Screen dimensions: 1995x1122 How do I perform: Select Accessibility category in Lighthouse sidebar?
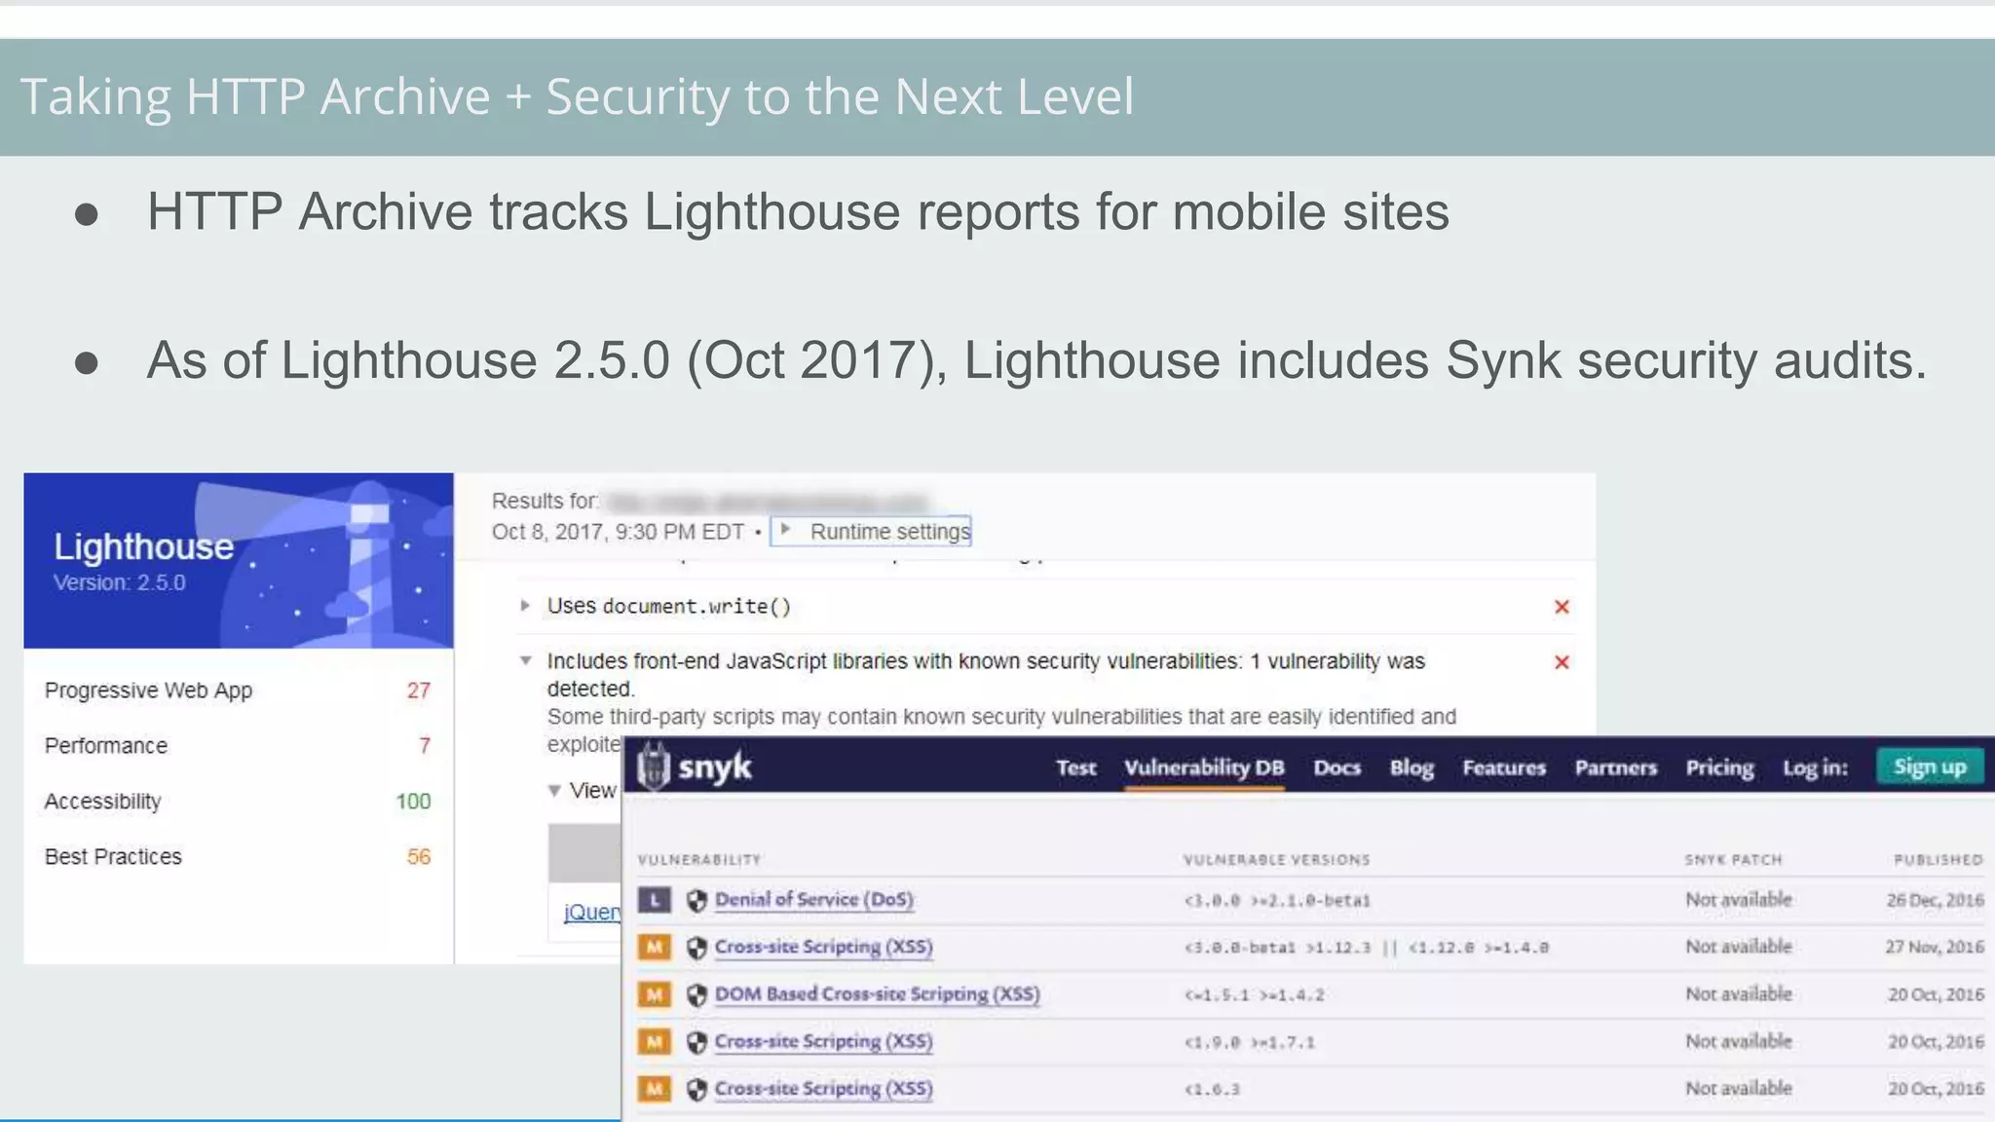[x=239, y=802]
